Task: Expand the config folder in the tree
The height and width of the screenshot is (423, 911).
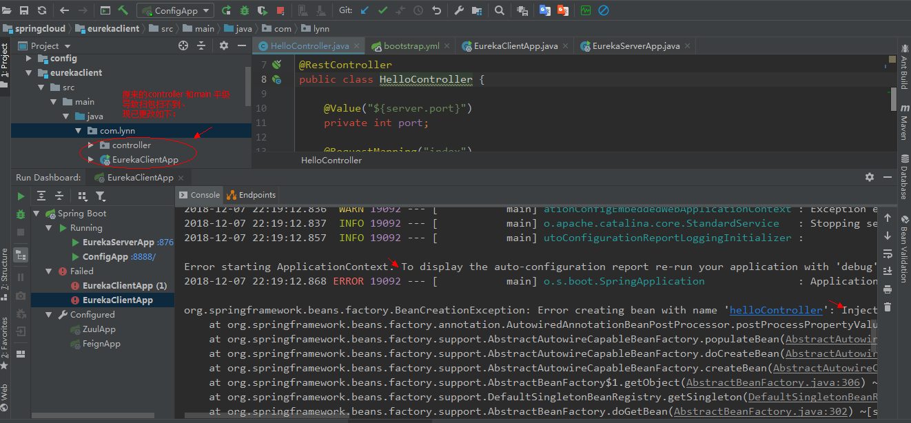Action: coord(29,59)
